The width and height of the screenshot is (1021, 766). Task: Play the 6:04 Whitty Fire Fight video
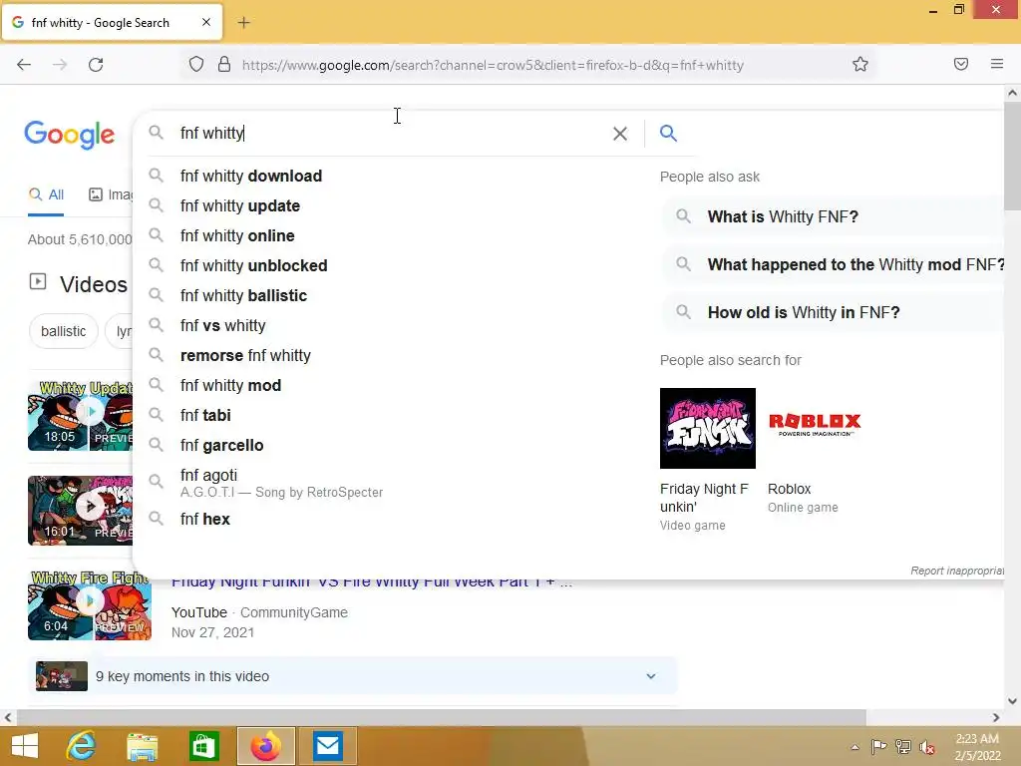(x=90, y=605)
